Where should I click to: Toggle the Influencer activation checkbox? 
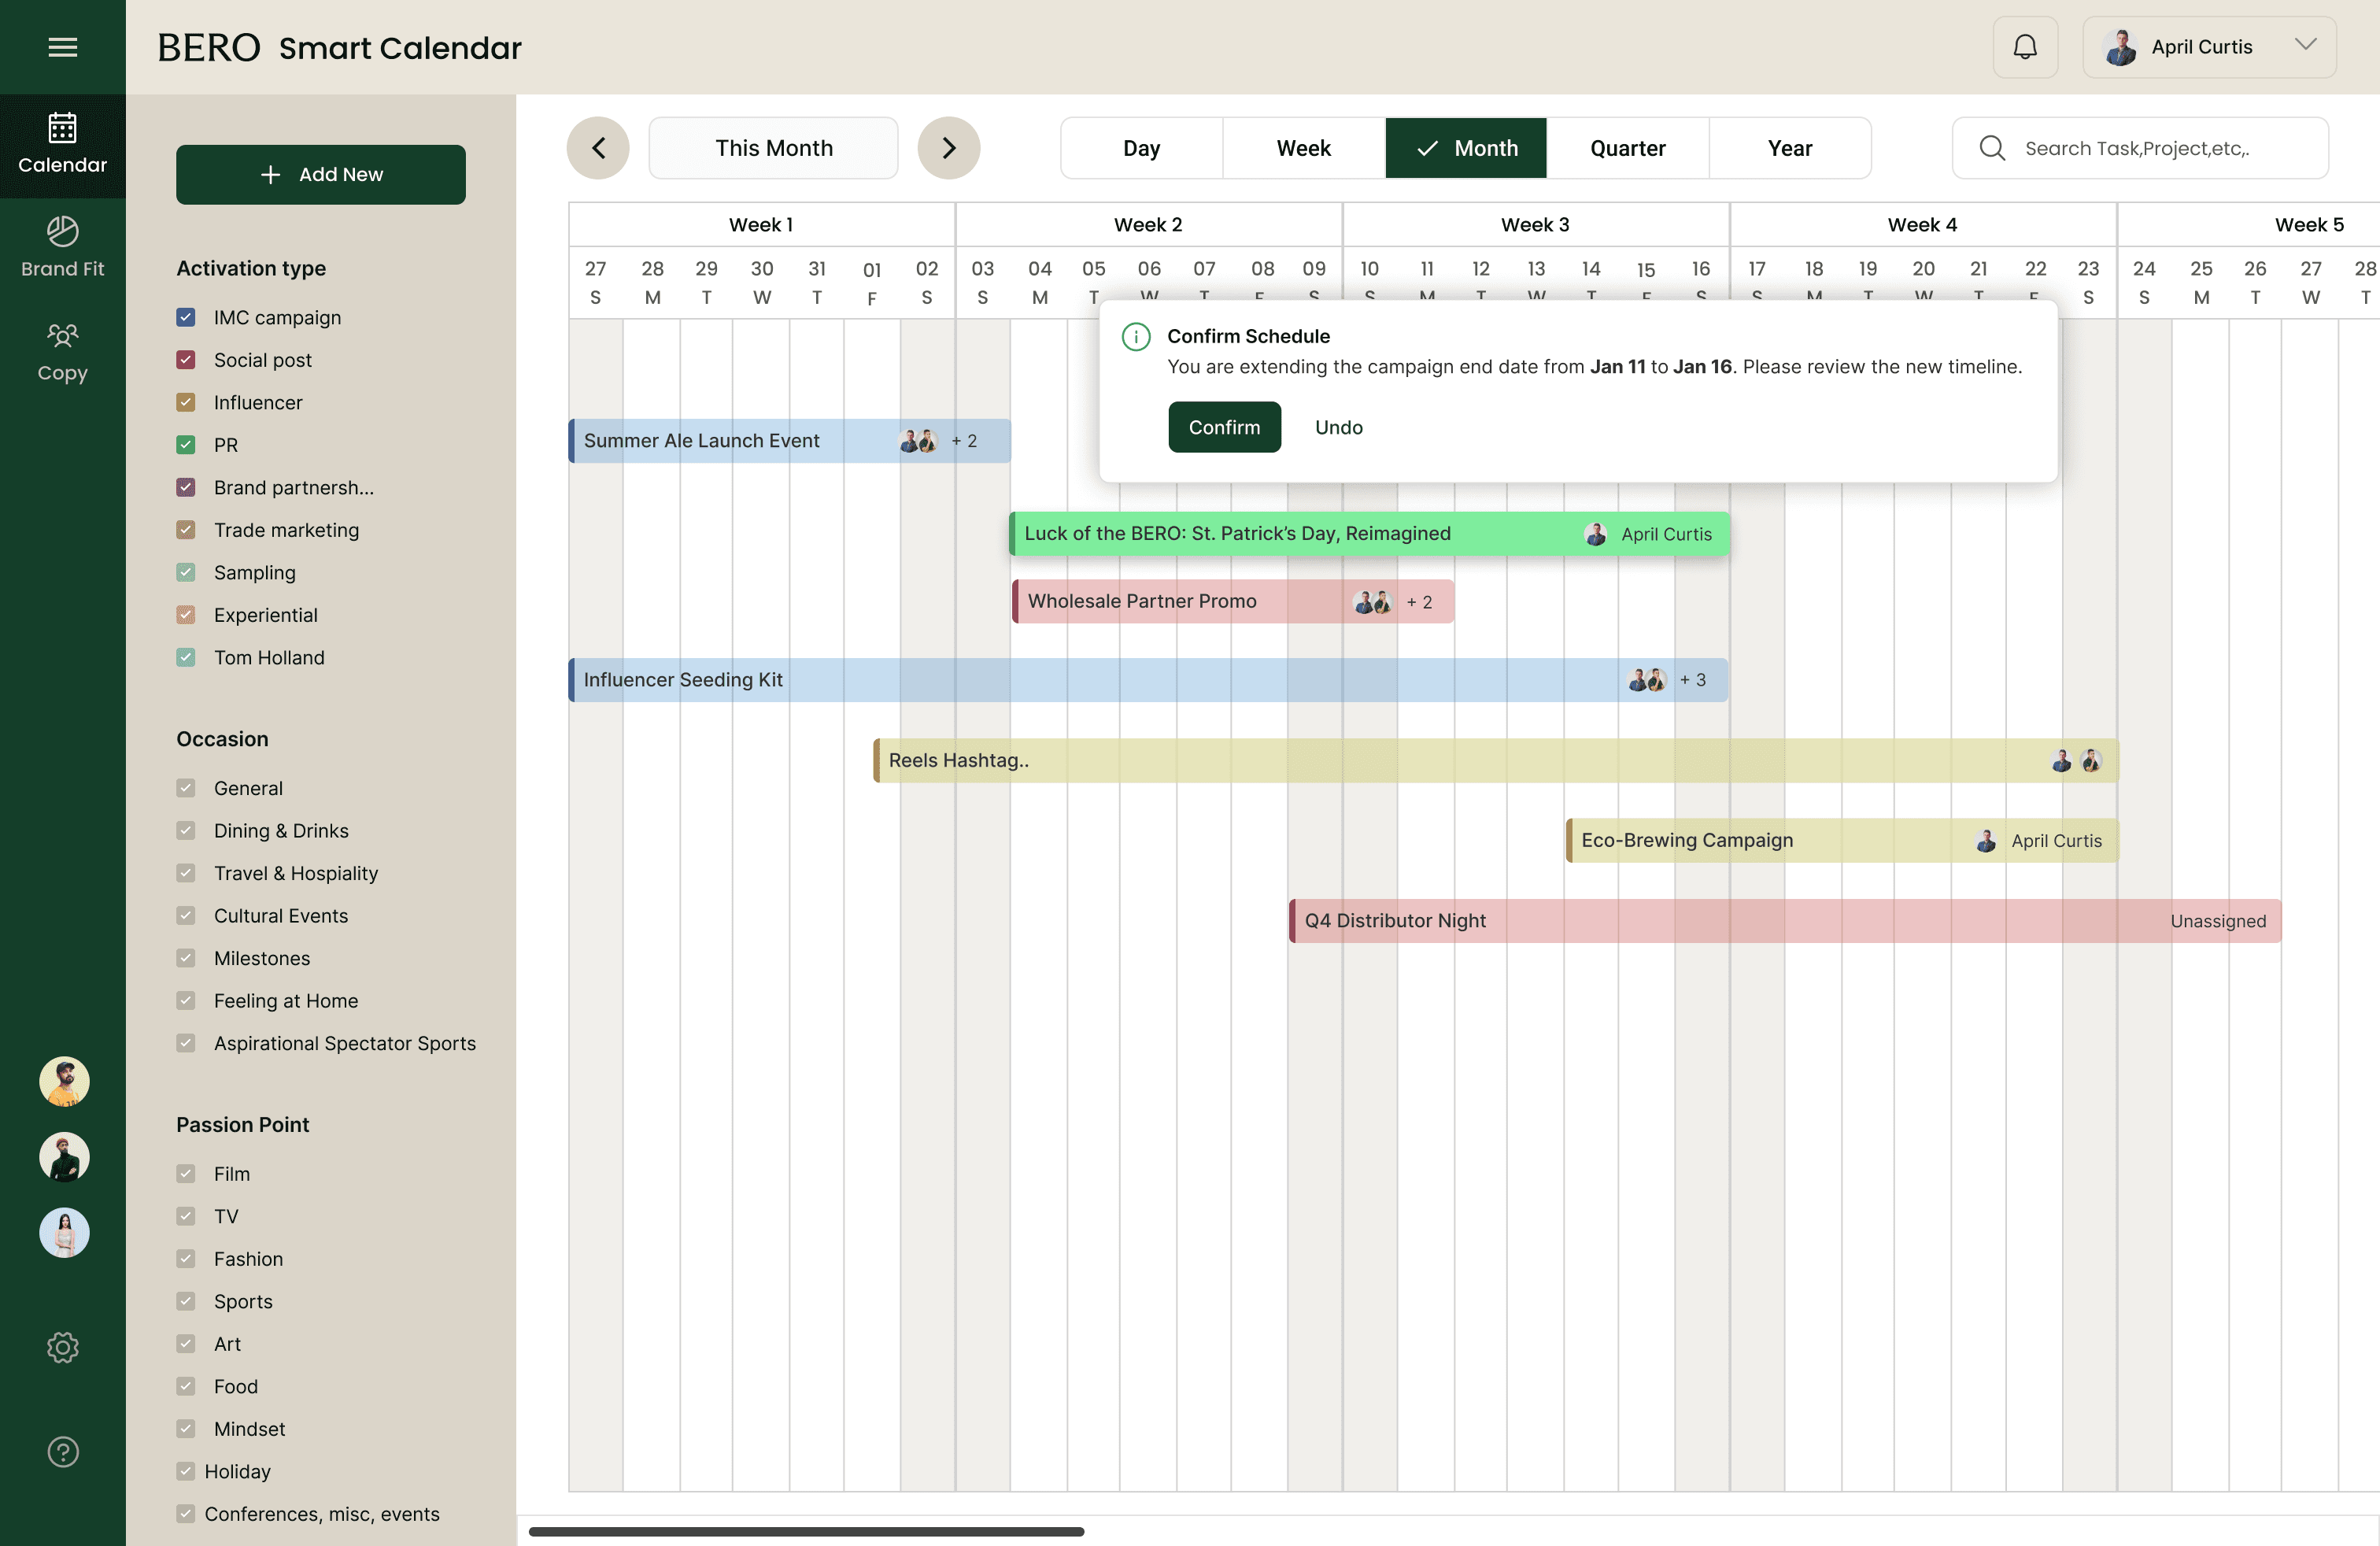coord(186,402)
